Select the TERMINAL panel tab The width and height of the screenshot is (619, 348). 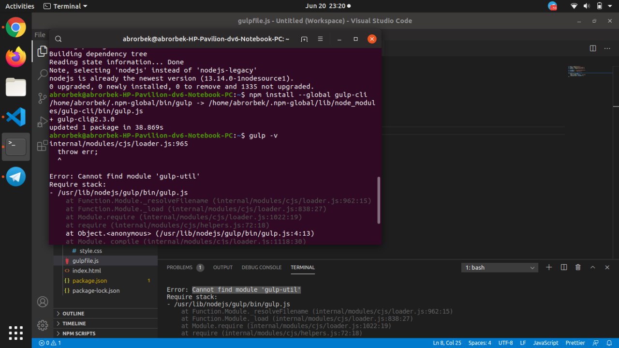click(x=303, y=267)
